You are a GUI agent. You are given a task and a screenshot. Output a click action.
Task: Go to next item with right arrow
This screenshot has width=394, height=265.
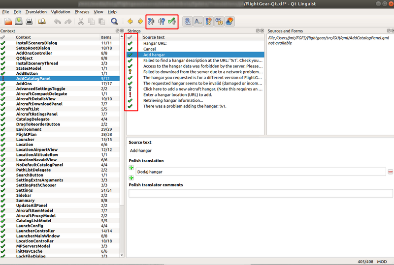[x=140, y=22]
